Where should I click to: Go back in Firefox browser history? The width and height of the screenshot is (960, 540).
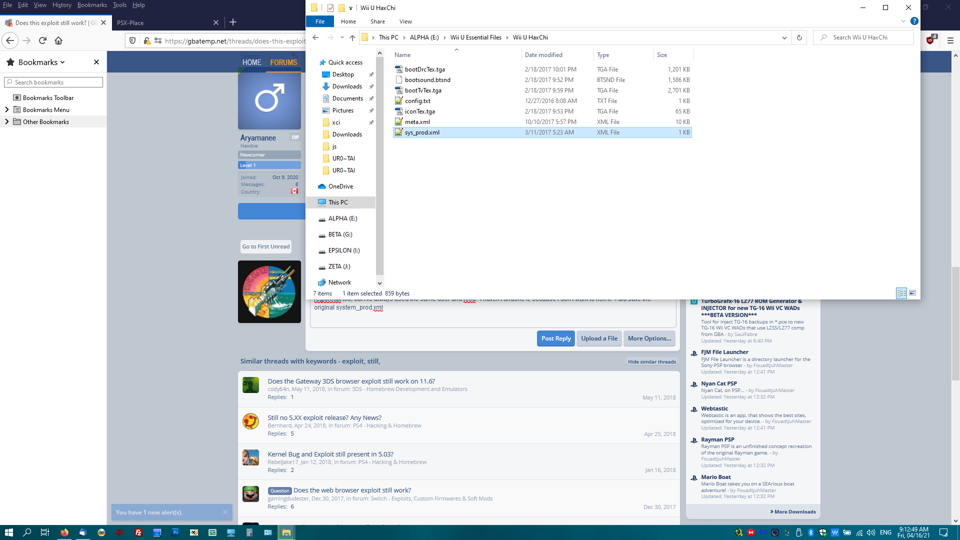(x=10, y=40)
